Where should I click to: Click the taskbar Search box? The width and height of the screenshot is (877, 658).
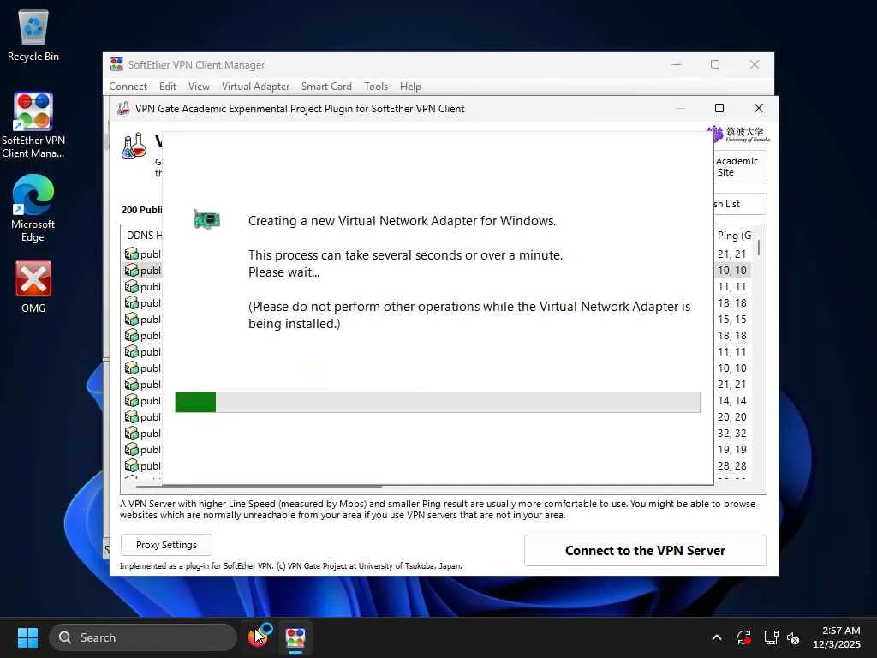coord(143,637)
